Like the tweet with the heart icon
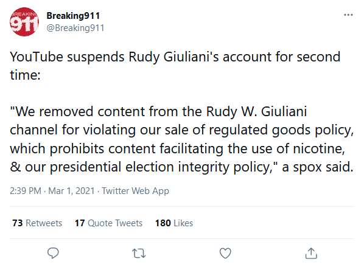The width and height of the screenshot is (364, 267). coord(225,253)
